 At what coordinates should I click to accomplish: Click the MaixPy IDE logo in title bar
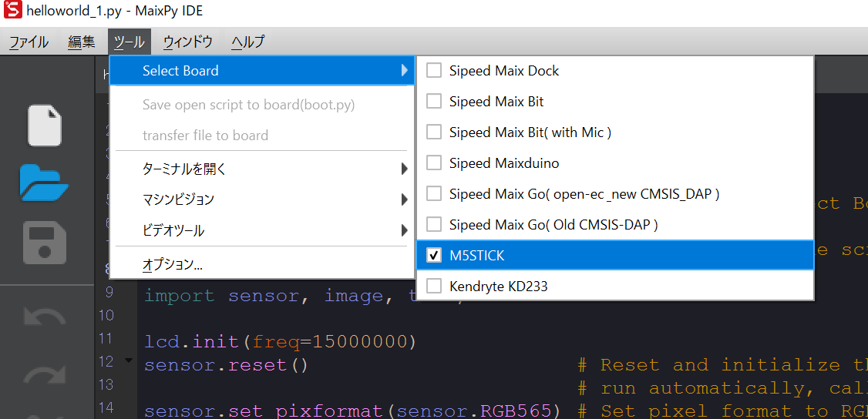point(12,12)
